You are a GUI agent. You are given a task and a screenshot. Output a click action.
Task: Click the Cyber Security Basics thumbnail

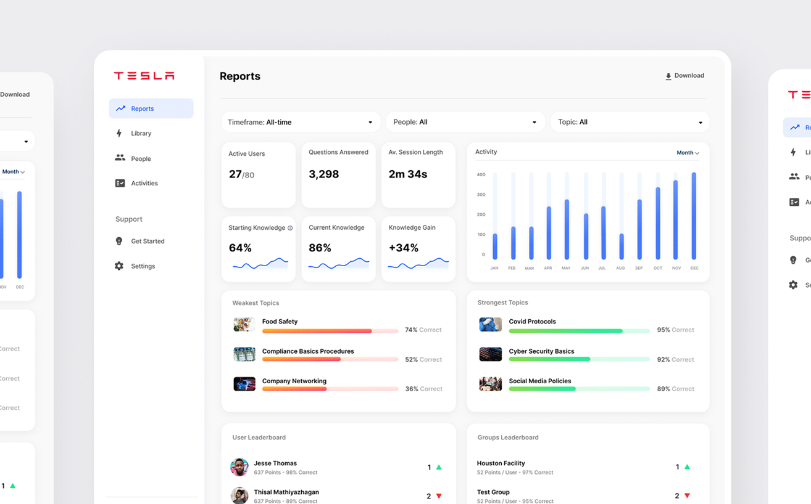490,354
